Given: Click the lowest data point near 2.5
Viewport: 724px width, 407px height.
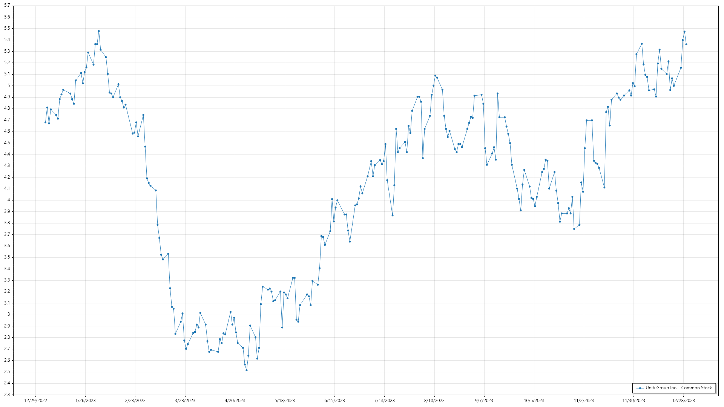Looking at the screenshot, I should point(247,370).
